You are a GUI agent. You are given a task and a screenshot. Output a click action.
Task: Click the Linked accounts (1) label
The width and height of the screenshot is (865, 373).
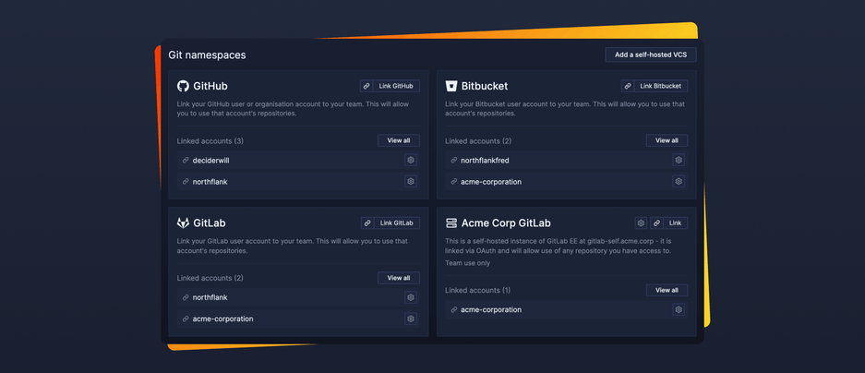pos(478,290)
